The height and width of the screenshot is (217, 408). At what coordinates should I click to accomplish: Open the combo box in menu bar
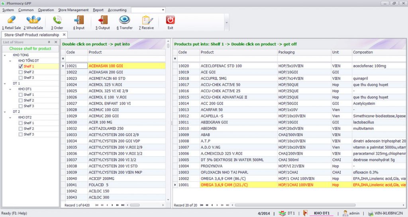tap(163, 10)
